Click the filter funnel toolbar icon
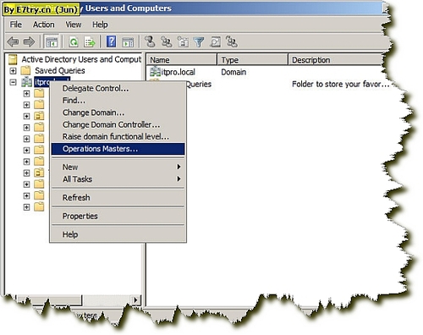The image size is (423, 335). (199, 42)
